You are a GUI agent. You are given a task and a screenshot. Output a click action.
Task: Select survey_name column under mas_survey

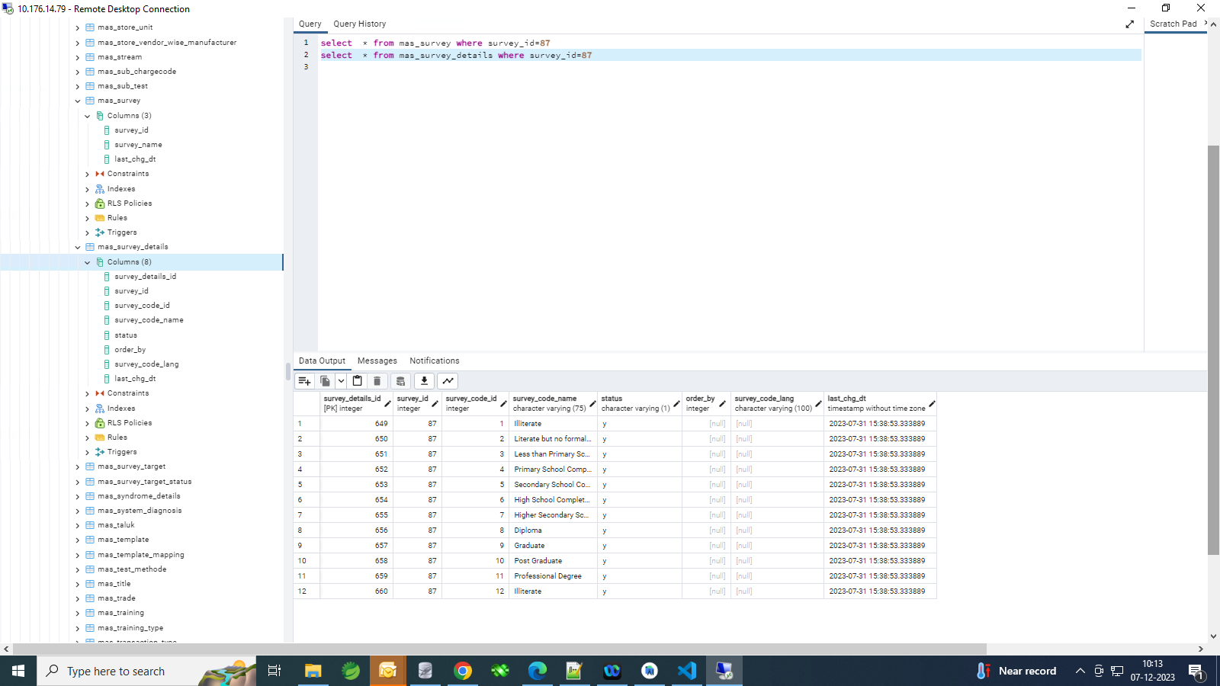coord(138,145)
